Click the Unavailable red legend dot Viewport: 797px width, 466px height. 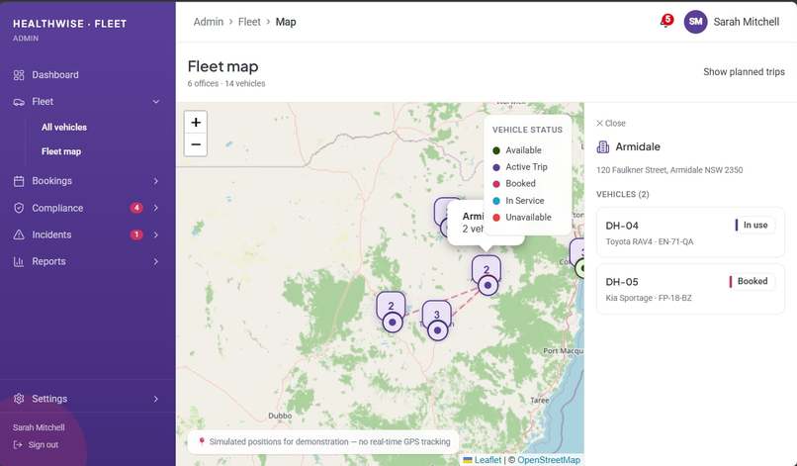click(496, 218)
